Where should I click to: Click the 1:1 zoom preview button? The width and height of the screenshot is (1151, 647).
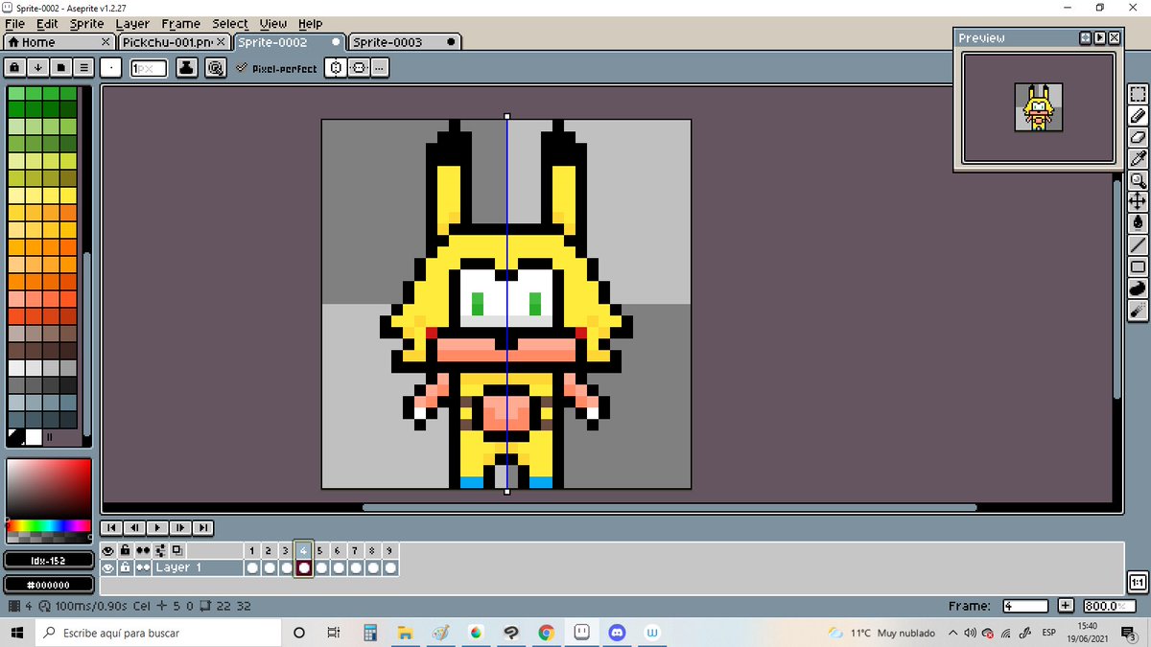click(x=1138, y=582)
